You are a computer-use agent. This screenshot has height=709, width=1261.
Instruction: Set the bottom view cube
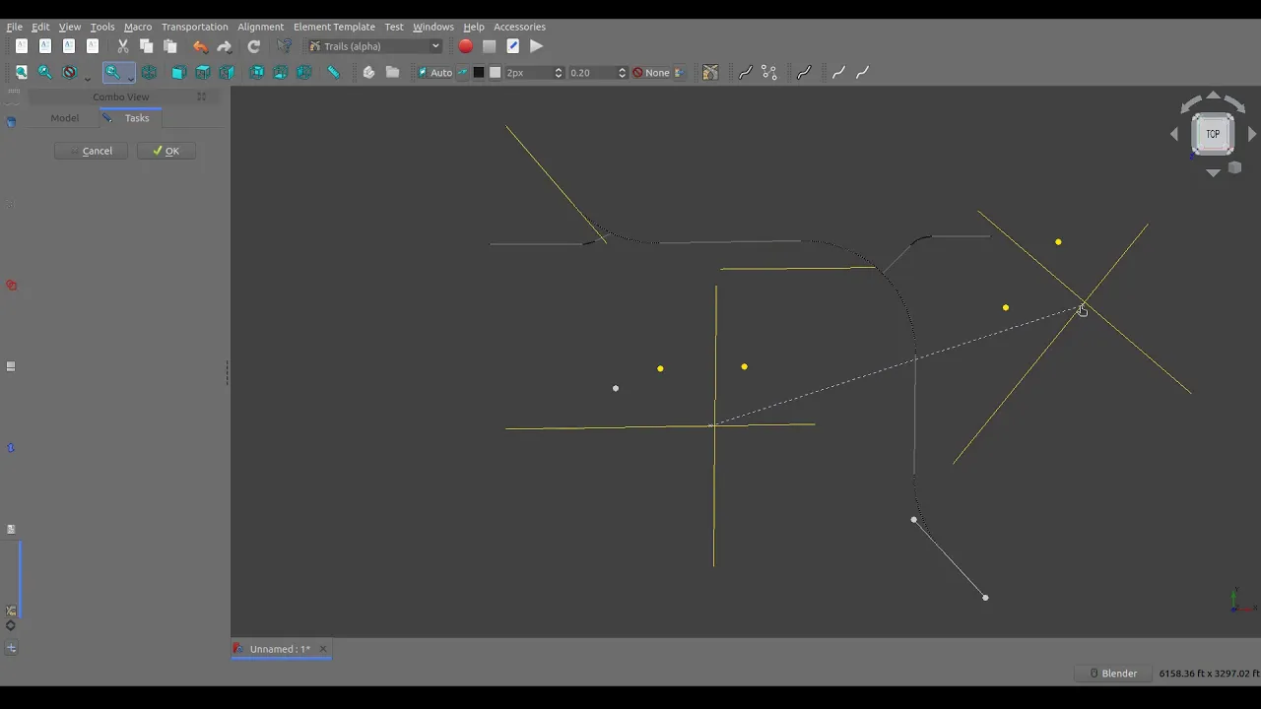[x=281, y=73]
